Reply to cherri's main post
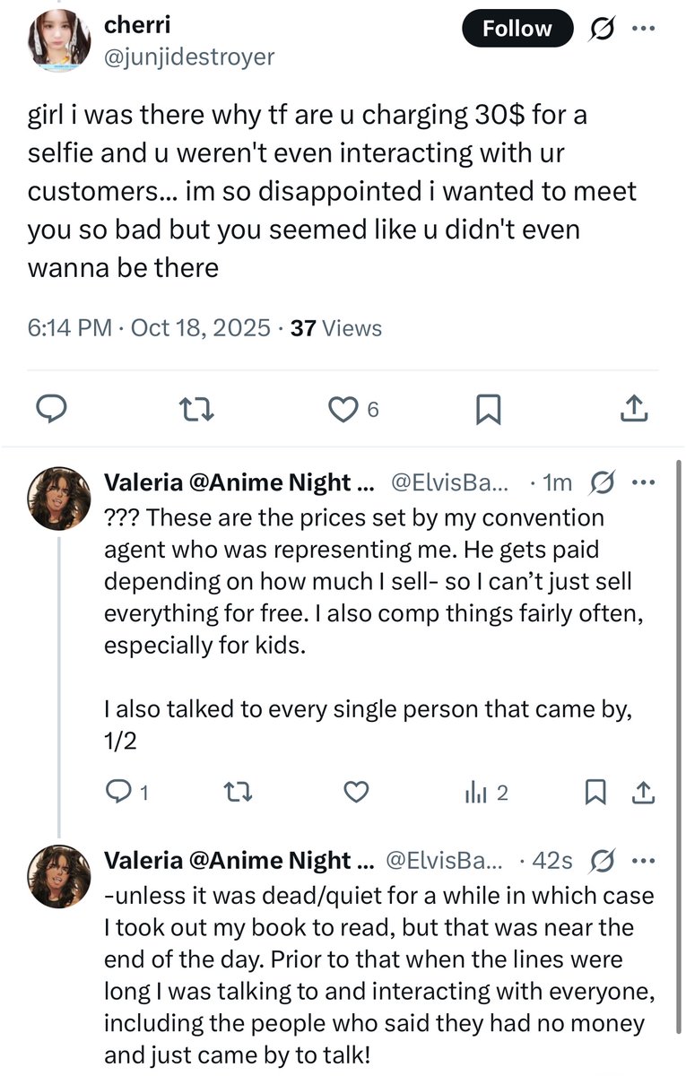 coord(52,410)
